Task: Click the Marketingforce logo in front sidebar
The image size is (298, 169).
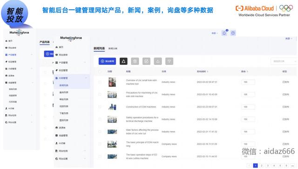Action: (71, 38)
